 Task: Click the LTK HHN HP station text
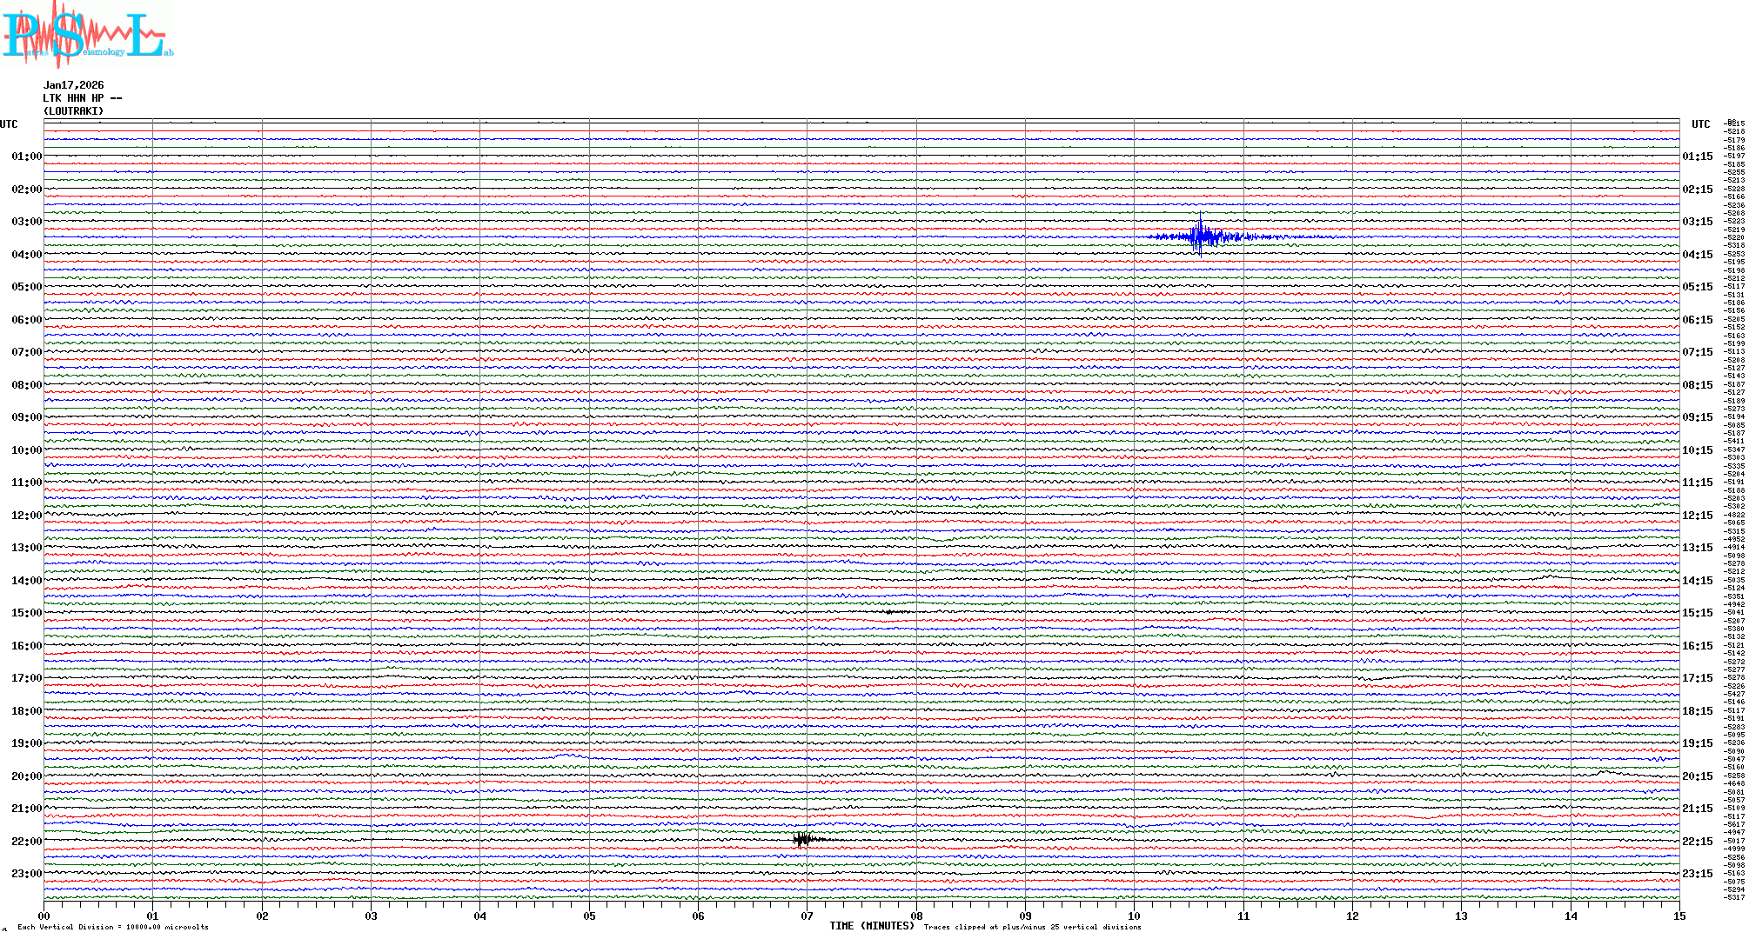pos(82,98)
